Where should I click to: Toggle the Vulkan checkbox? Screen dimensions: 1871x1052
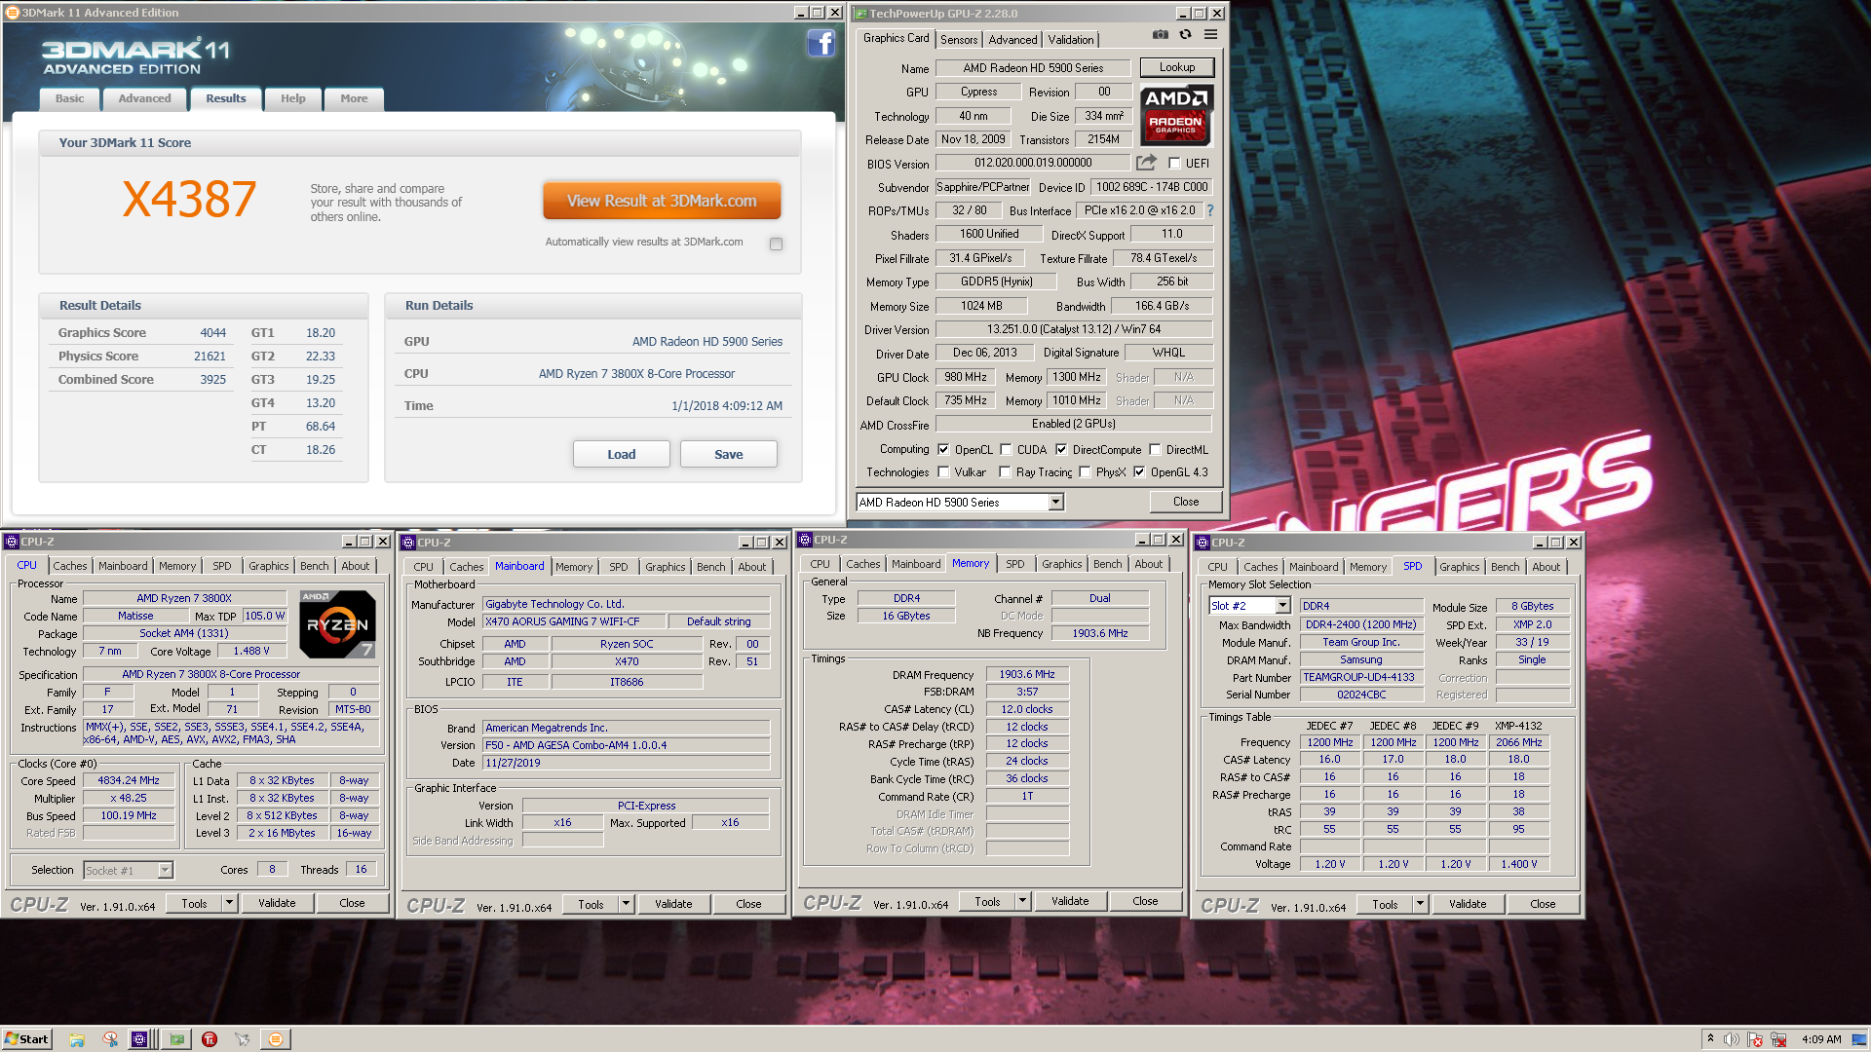point(943,472)
